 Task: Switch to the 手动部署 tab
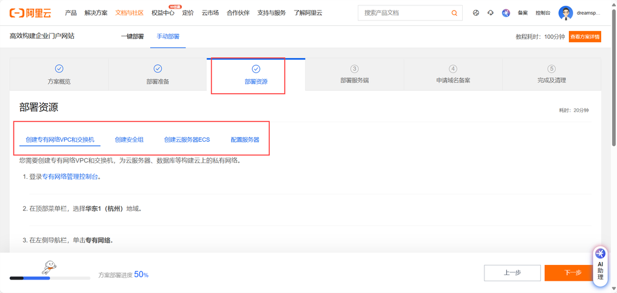tap(168, 36)
